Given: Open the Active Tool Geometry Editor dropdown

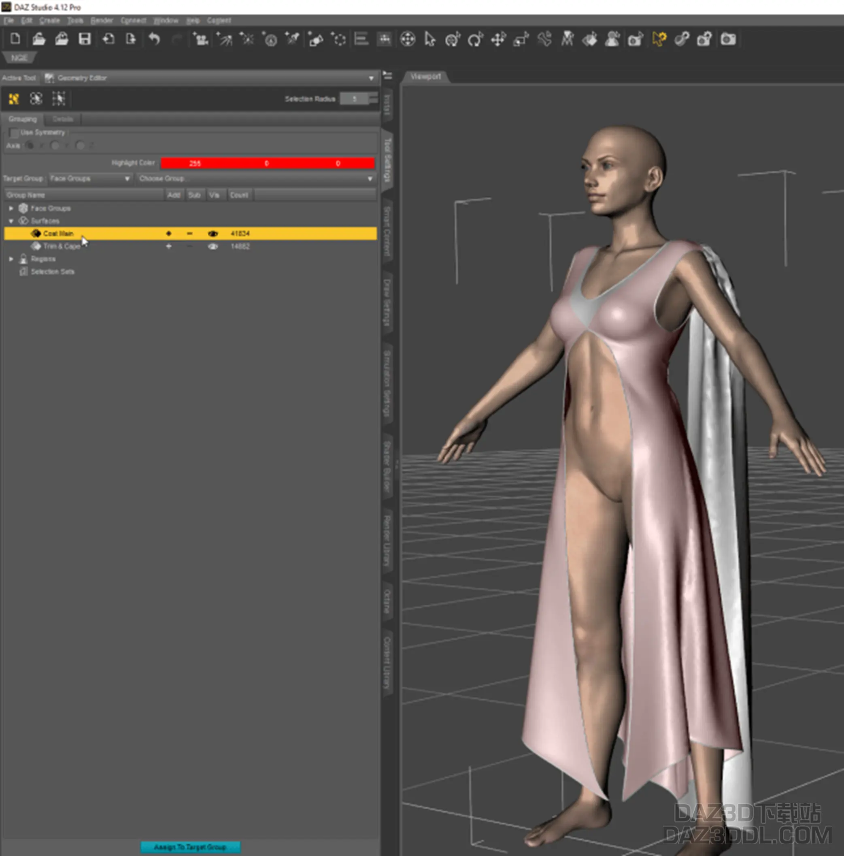Looking at the screenshot, I should click(209, 78).
